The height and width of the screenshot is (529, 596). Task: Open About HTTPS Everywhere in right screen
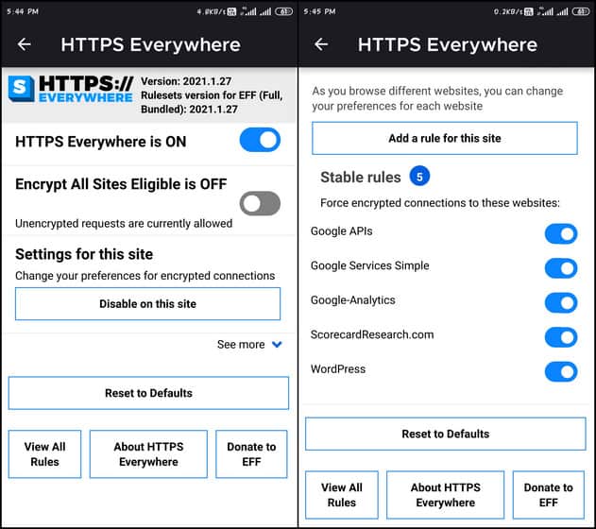click(446, 495)
